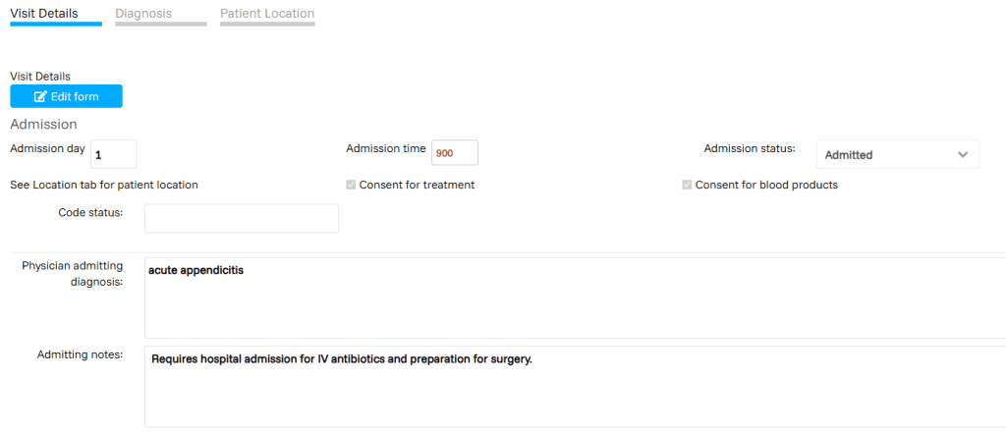The image size is (1006, 434).
Task: Click the "Consent for treatment" label text
Action: click(417, 185)
